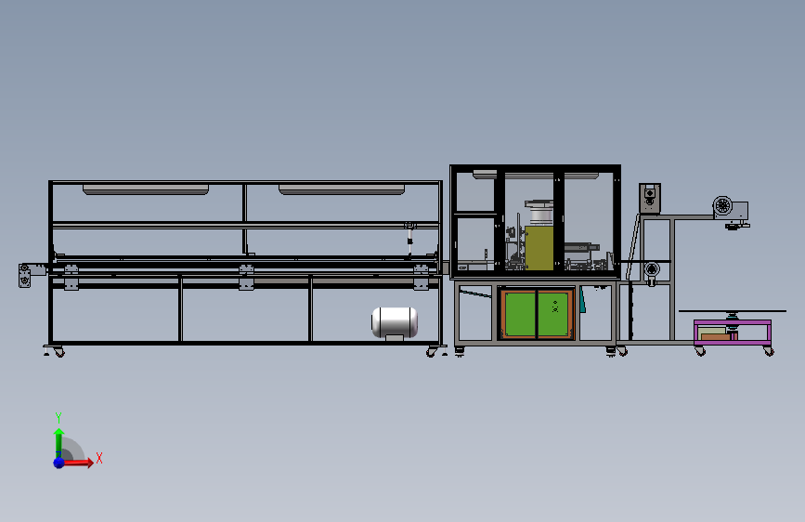Select the small round fan below the control box
805x522 pixels.
click(x=652, y=269)
